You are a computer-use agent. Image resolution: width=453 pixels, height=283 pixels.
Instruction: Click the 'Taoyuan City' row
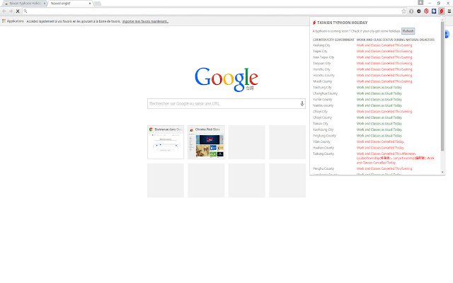click(374, 63)
